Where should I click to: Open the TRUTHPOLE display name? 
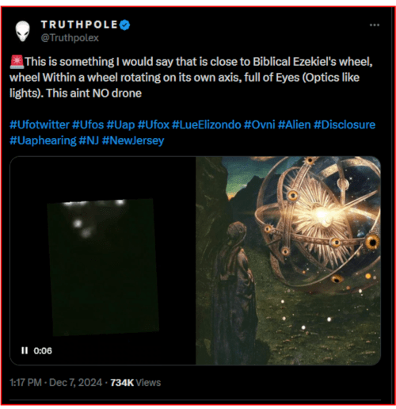79,25
